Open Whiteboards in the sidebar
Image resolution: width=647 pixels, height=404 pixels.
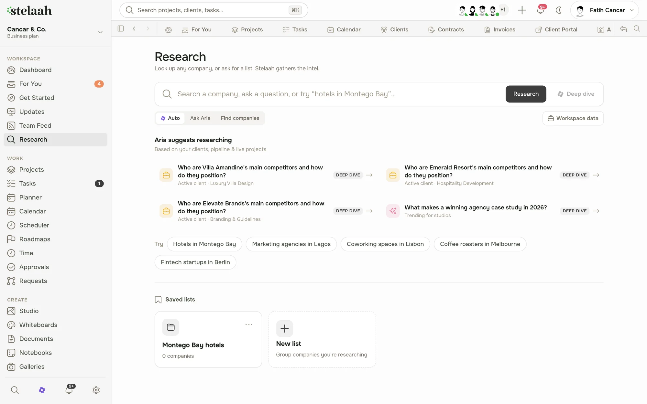coord(55,325)
